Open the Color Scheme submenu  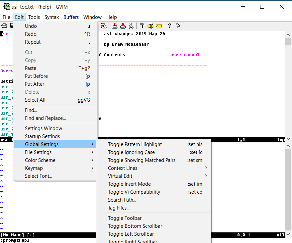[x=55, y=160]
